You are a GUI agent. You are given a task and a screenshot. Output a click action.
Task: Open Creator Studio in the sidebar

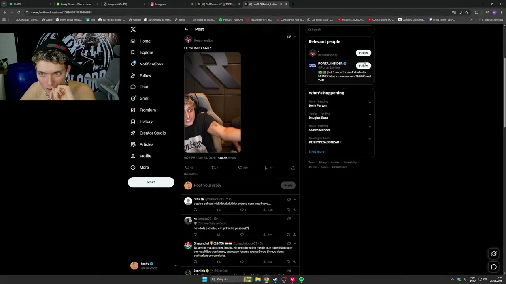point(148,133)
